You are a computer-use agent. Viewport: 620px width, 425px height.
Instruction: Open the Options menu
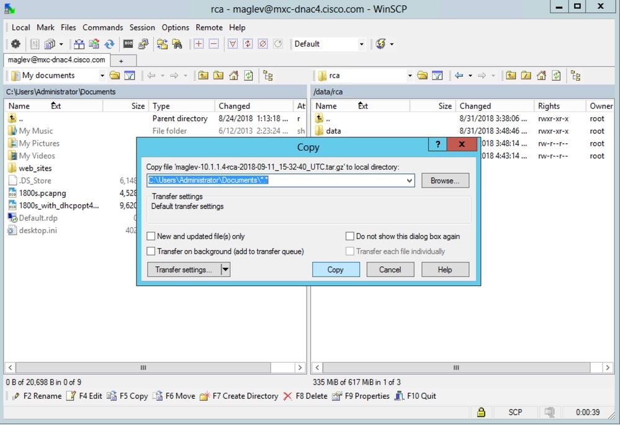[x=175, y=27]
